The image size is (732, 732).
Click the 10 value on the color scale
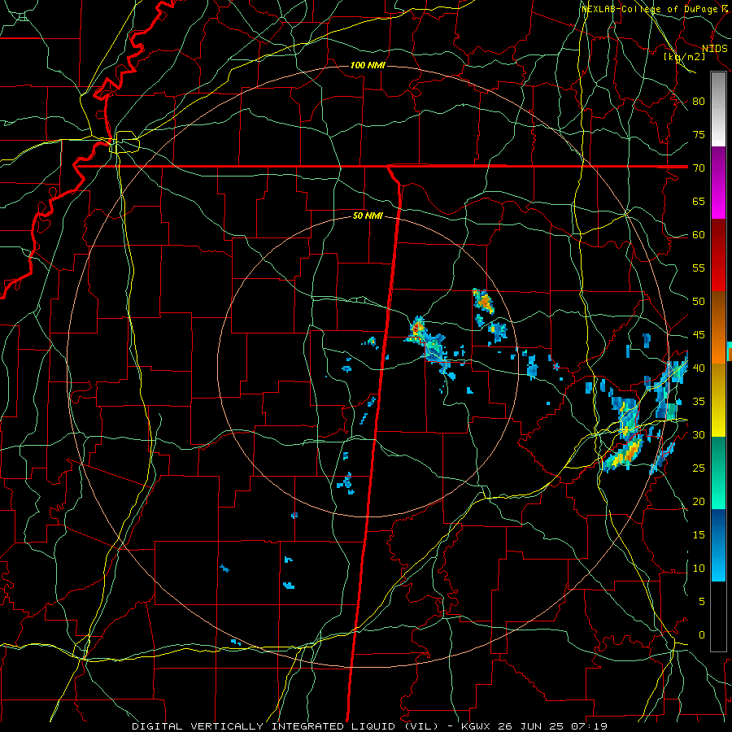pyautogui.click(x=699, y=569)
